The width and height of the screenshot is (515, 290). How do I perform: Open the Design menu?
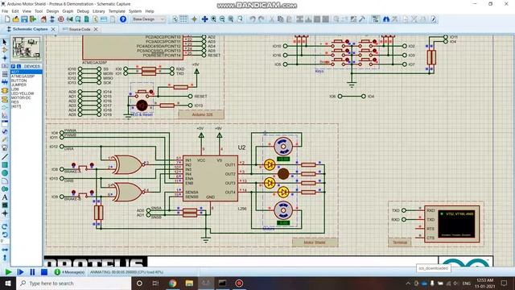click(52, 11)
